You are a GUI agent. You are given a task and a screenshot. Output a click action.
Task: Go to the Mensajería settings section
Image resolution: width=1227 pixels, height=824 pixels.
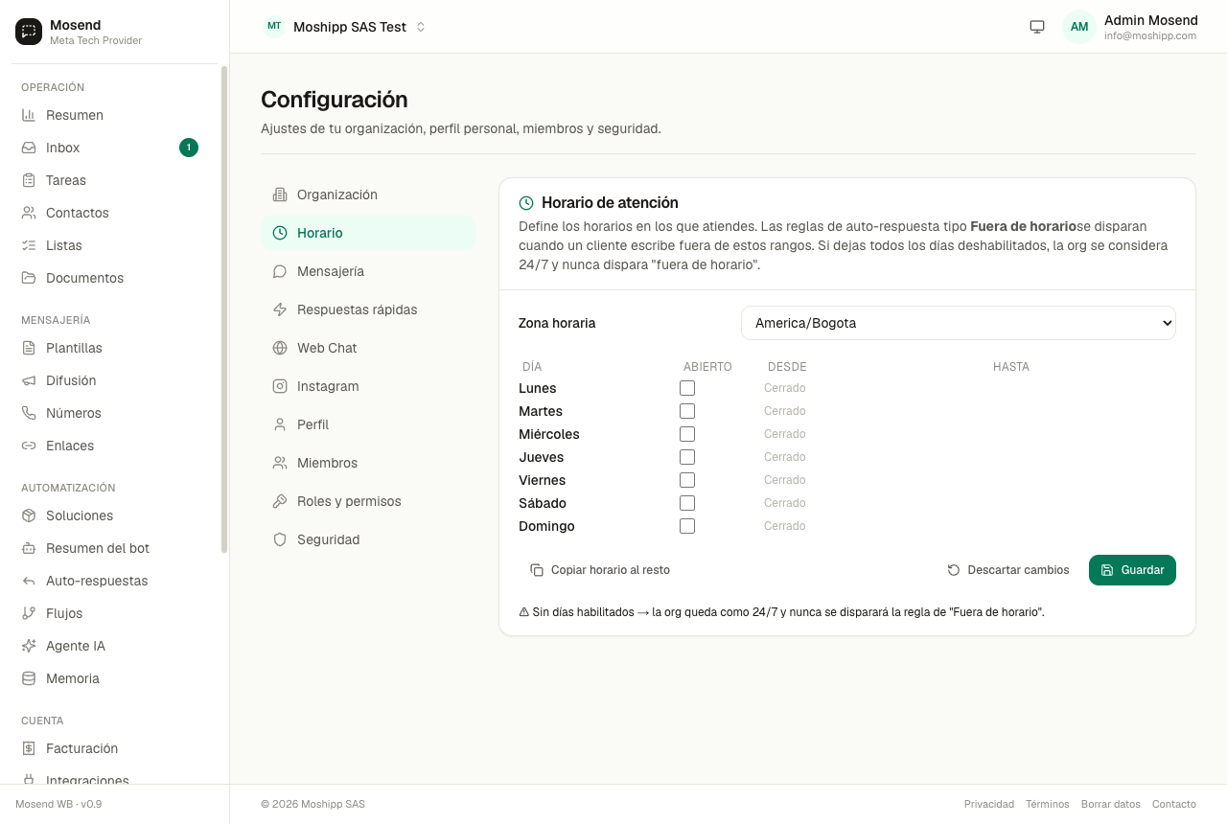368,271
